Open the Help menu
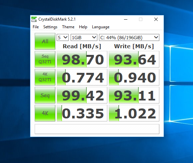The image size is (193, 163). (x=83, y=27)
